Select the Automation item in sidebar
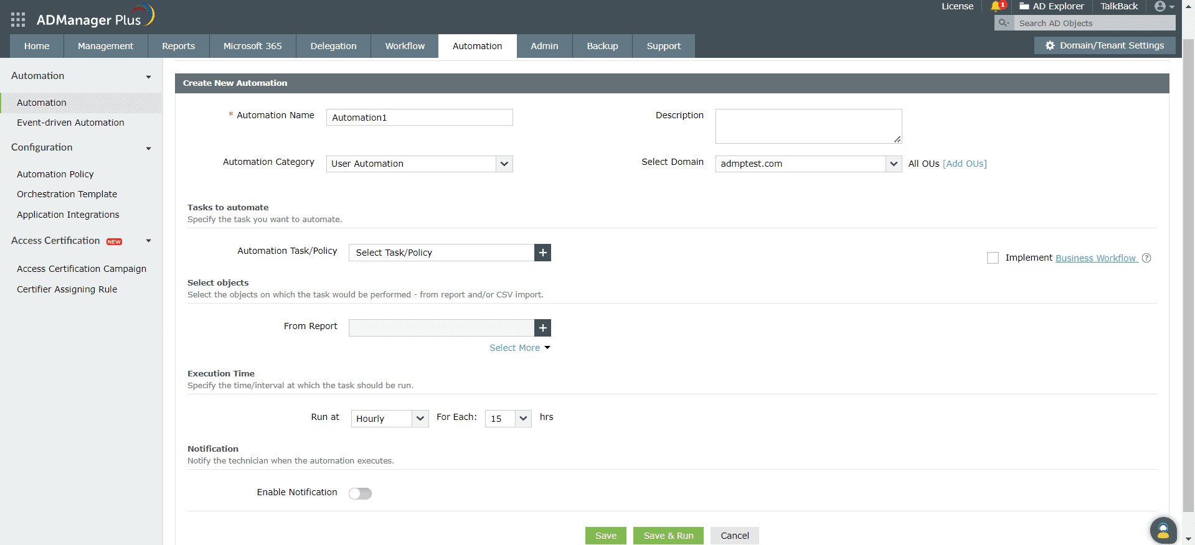1195x545 pixels. click(x=81, y=103)
